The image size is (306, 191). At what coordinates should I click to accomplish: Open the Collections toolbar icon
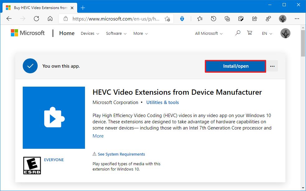(227, 19)
